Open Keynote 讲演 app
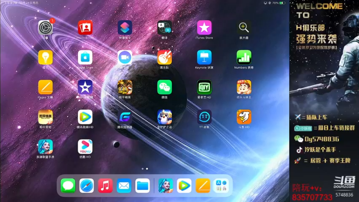The height and width of the screenshot is (202, 359). pos(204,57)
